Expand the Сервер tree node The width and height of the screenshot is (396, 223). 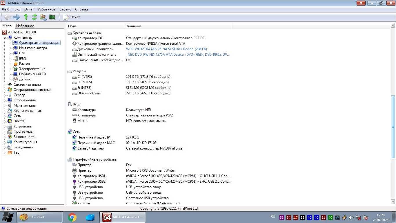pos(5,95)
